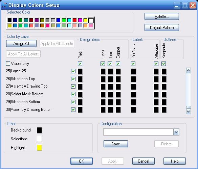Image resolution: width=198 pixels, height=169 pixels.
Task: Pick the pink swatch in second row
Action: (91, 26)
